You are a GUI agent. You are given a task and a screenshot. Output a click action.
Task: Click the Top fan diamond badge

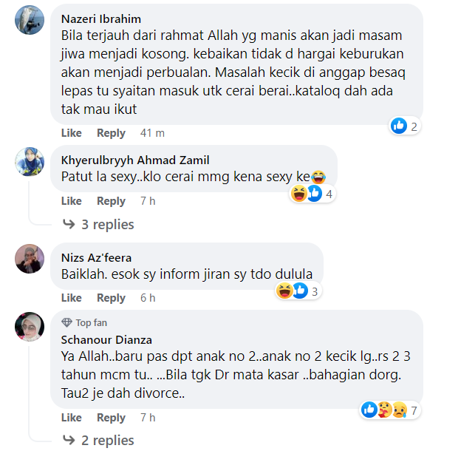[66, 323]
